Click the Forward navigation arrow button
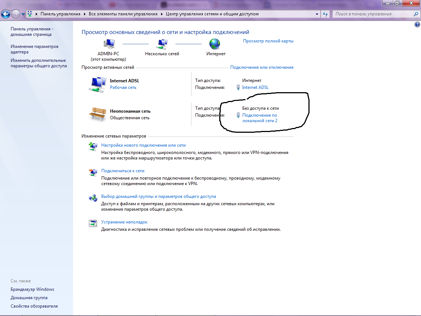Screen dimensions: 421x316 coord(16,14)
